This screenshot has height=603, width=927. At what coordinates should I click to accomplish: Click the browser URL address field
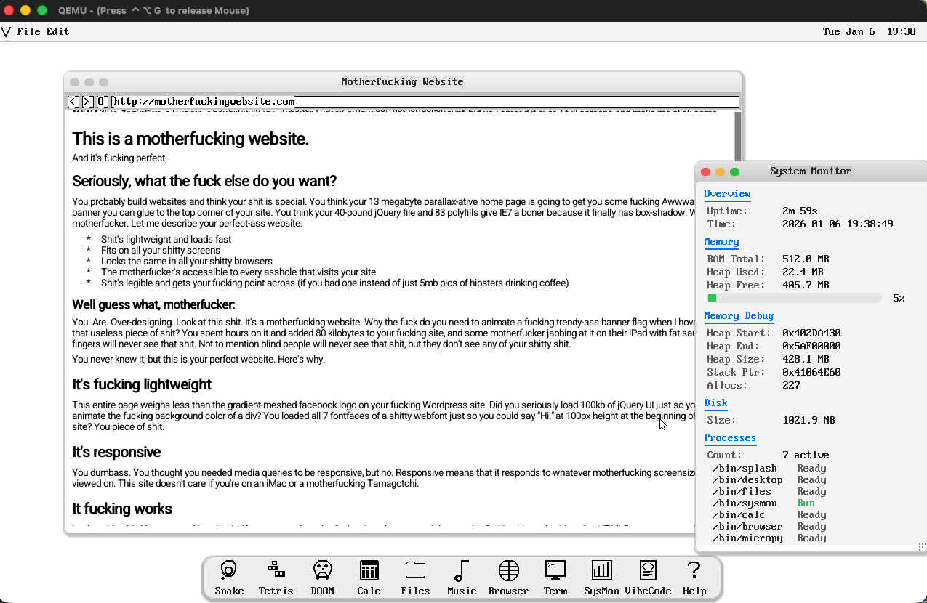425,102
